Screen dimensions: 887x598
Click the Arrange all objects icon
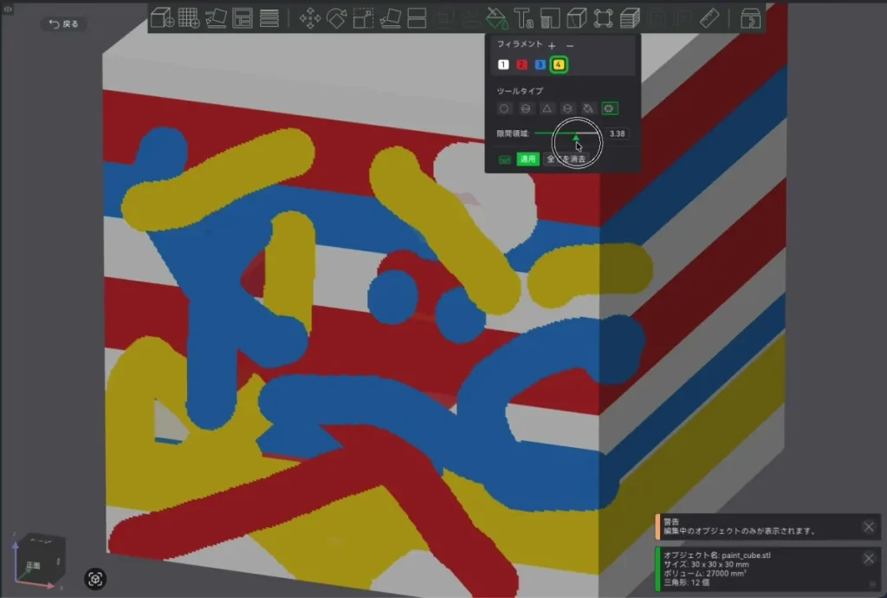243,18
